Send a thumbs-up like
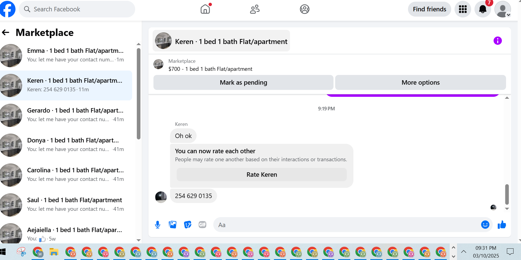The image size is (521, 260). pos(502,225)
